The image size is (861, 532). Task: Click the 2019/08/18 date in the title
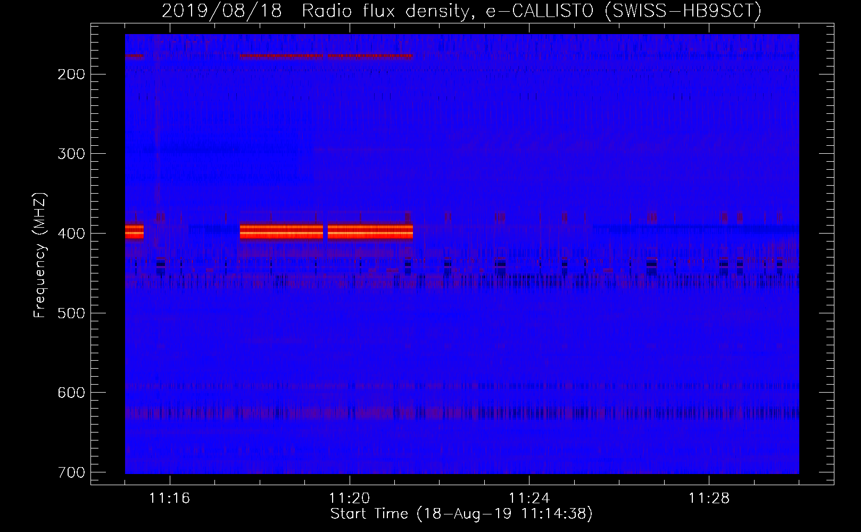click(x=221, y=10)
